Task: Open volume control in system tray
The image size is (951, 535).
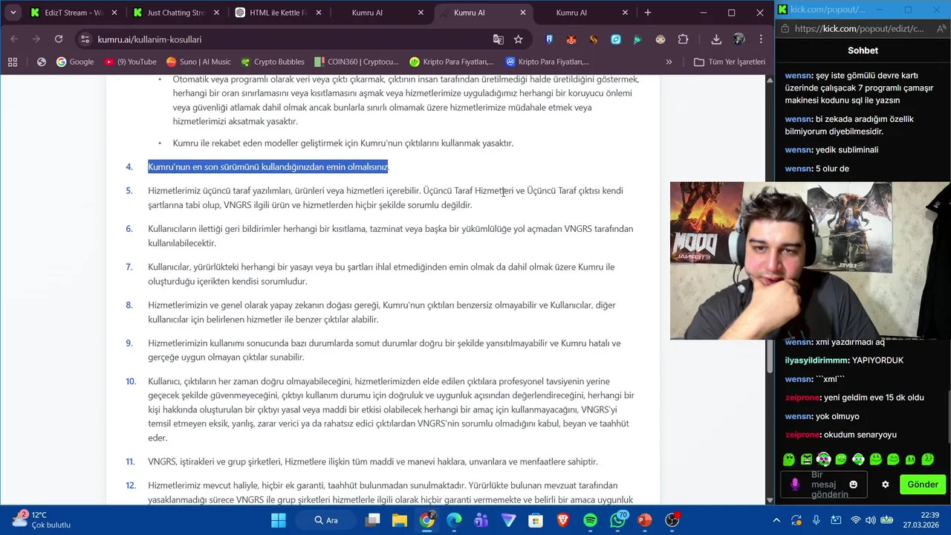Action: coord(870,520)
